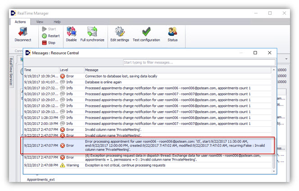This screenshot has width=299, height=191.
Task: Open the View ribbon tab
Action: point(40,22)
